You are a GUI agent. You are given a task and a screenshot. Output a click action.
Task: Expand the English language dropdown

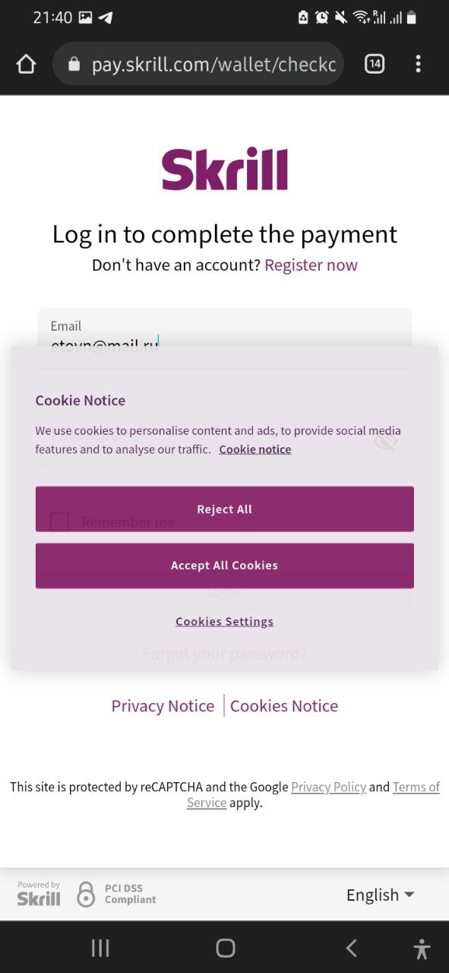tap(381, 895)
